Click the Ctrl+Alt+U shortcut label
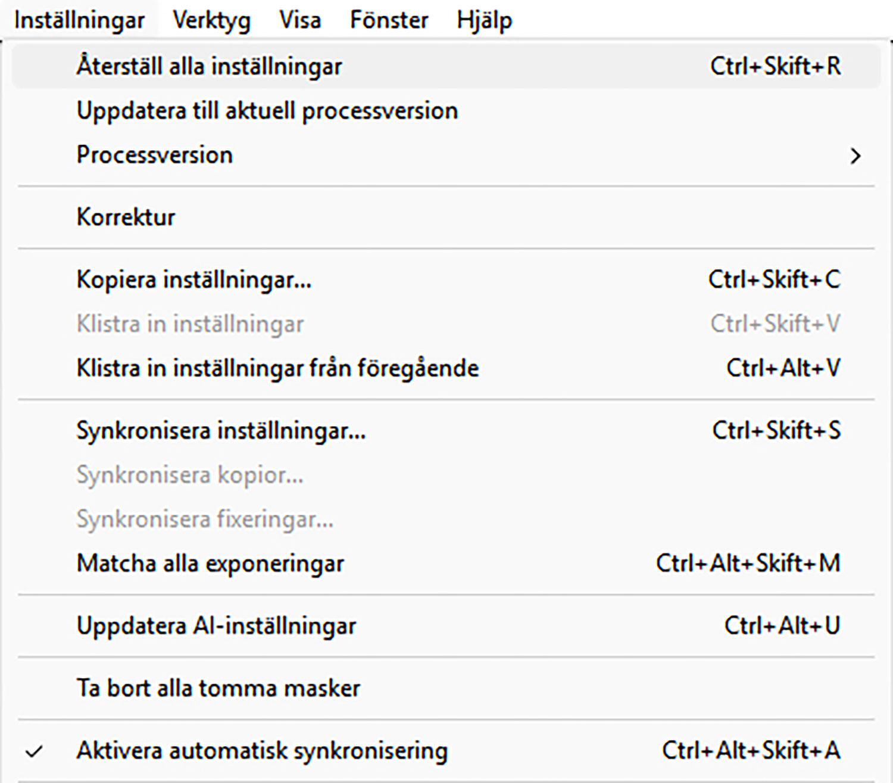The height and width of the screenshot is (783, 893). pos(782,626)
